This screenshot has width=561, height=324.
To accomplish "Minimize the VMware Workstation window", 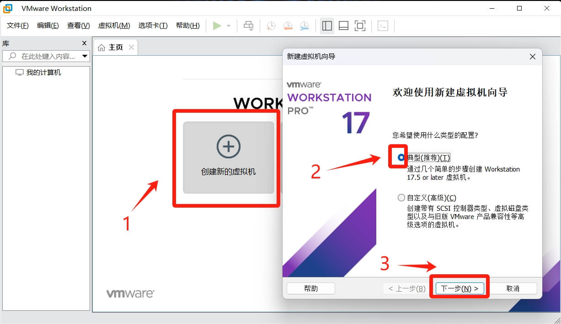I will [492, 8].
